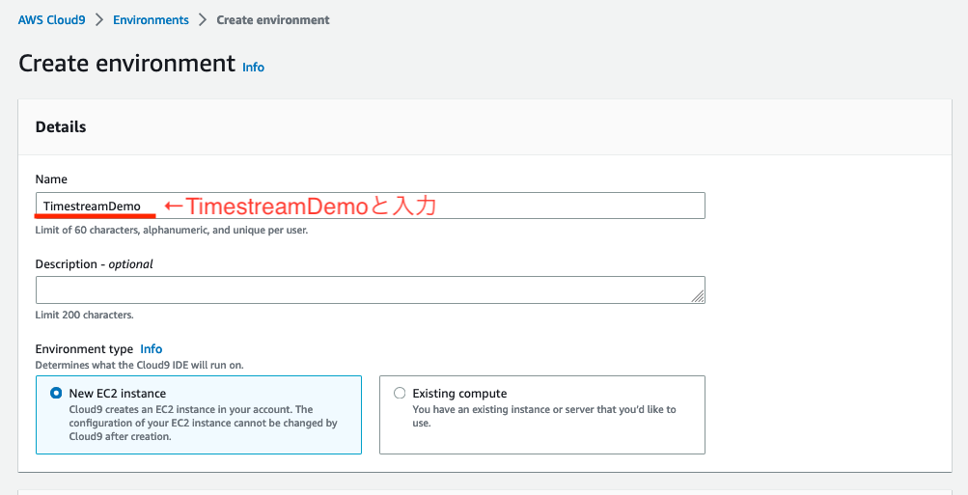The image size is (968, 495).
Task: Click the 'Name' field label
Action: pyautogui.click(x=51, y=179)
